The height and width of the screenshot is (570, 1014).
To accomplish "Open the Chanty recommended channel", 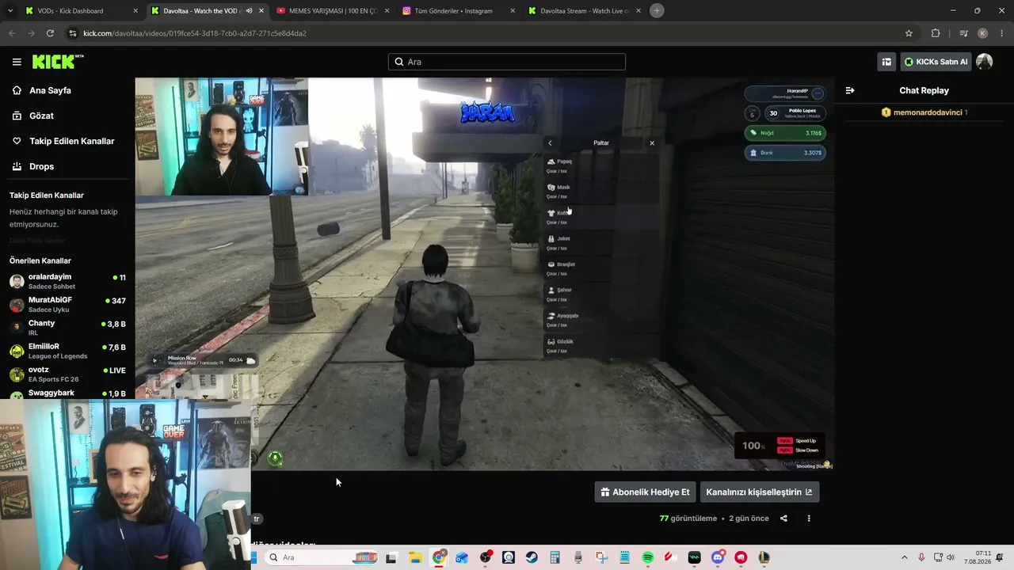I will (x=67, y=328).
